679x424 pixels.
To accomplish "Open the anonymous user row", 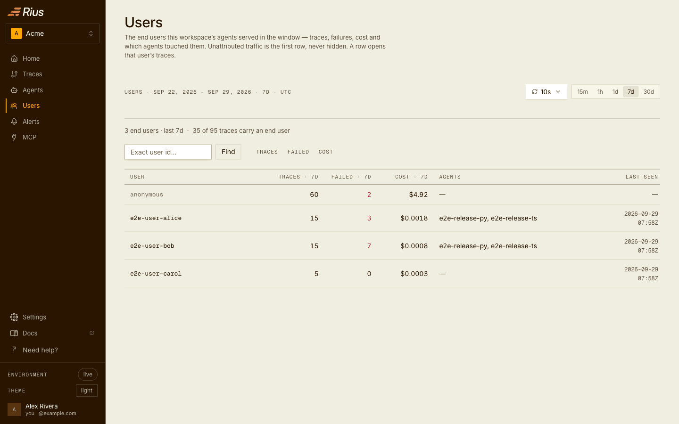I will pyautogui.click(x=392, y=195).
